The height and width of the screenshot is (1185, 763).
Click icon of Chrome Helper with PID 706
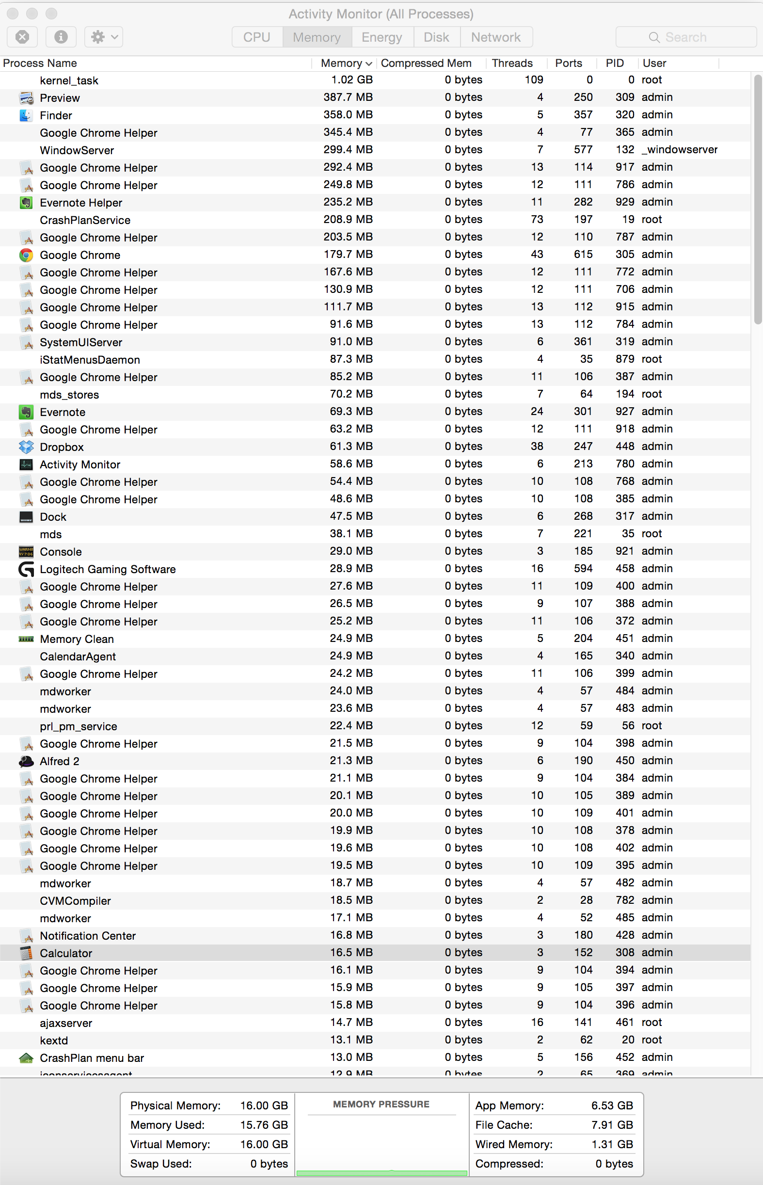pyautogui.click(x=26, y=290)
